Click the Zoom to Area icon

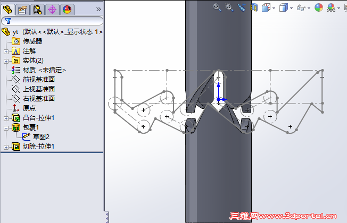[x=229, y=7]
